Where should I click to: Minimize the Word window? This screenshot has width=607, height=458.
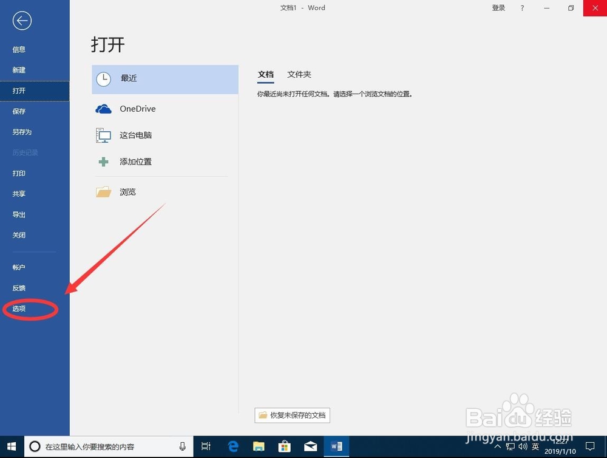click(x=547, y=8)
